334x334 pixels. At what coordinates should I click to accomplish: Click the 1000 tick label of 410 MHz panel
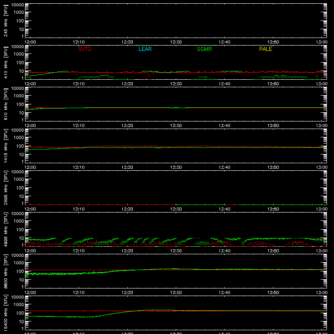(x=19, y=54)
